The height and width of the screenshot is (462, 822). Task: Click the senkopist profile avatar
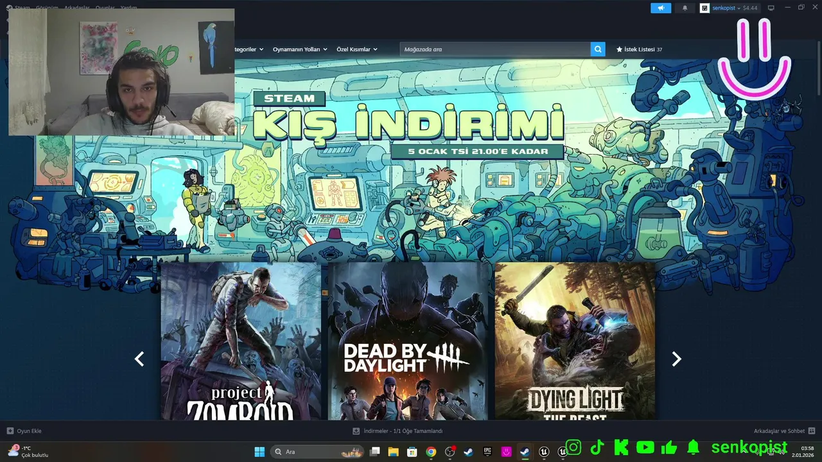tap(704, 8)
